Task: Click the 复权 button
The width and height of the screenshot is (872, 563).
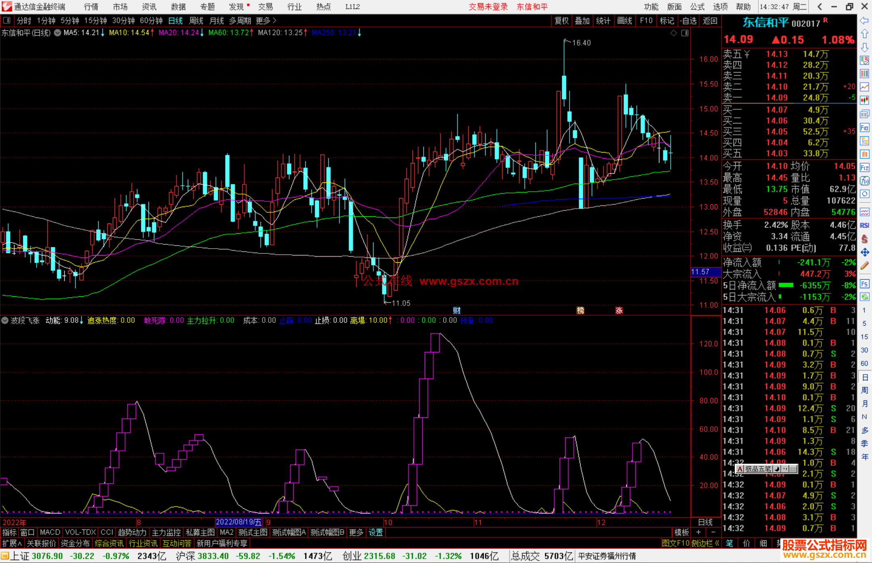Action: pos(561,21)
